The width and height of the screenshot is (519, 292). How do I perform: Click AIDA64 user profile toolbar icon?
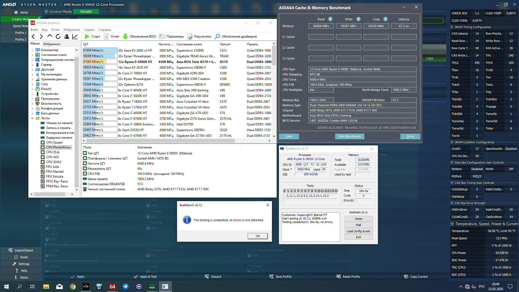pos(66,36)
